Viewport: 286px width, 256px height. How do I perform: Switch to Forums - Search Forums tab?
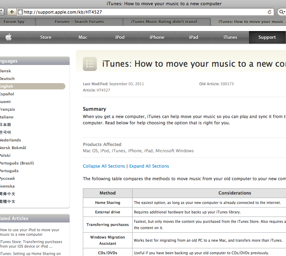tap(79, 22)
